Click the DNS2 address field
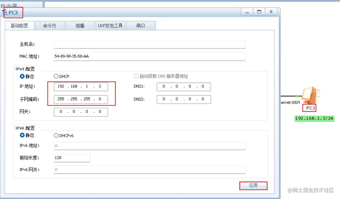Viewport: 340px width, 199px height. coord(184,99)
